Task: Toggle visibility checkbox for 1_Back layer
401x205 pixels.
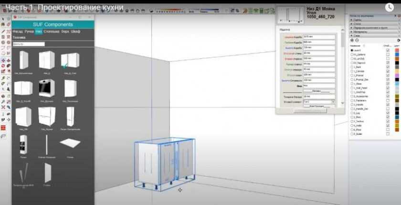Action: coord(388,67)
